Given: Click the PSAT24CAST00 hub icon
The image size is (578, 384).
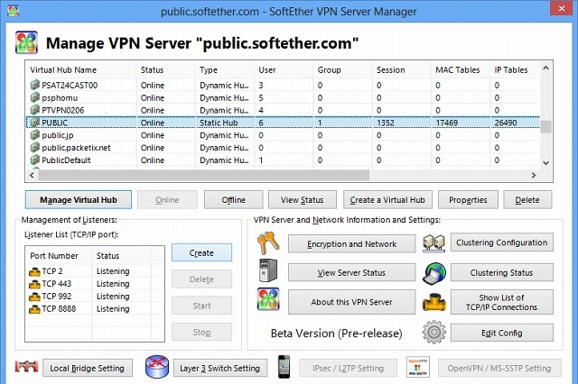Looking at the screenshot, I should pyautogui.click(x=34, y=85).
